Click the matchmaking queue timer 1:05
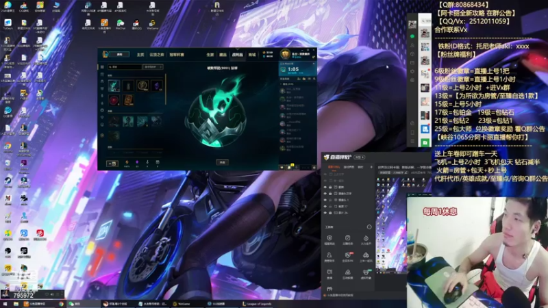This screenshot has width=548, height=308. (x=293, y=69)
